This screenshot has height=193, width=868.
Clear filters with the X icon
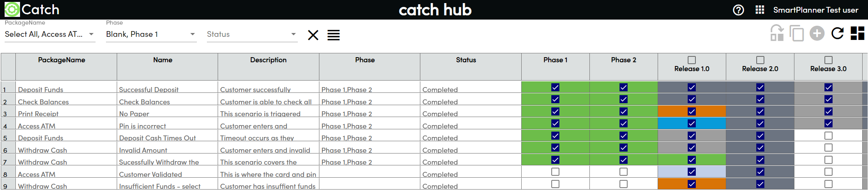pos(313,35)
